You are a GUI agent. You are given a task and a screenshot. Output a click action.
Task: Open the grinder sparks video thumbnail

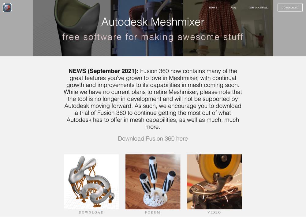click(x=214, y=182)
